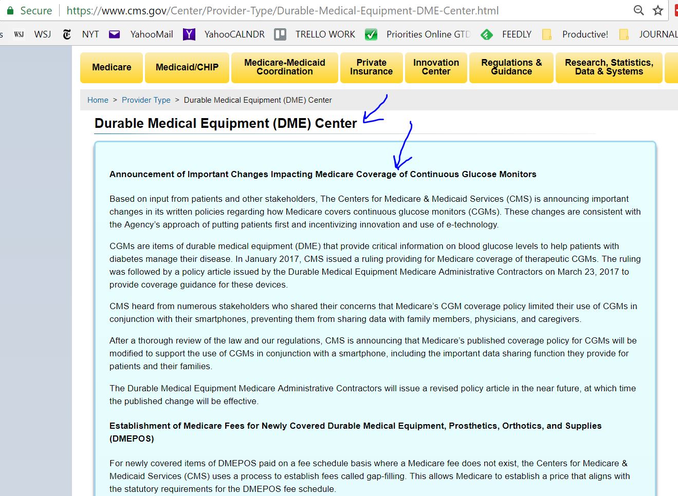678x496 pixels.
Task: Open the Innovation Center section
Action: (435, 67)
